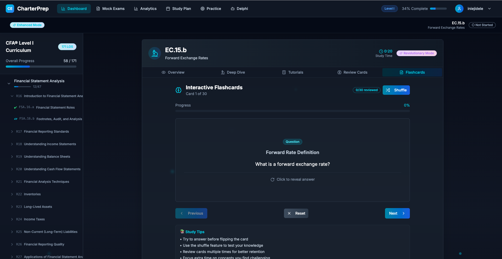The height and width of the screenshot is (259, 502).
Task: Expand R25 Non-Current Liabilities
Action: click(12, 232)
